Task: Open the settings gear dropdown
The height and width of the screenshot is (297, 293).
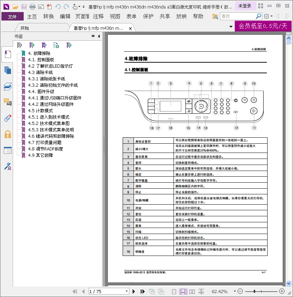Action: 268,16
